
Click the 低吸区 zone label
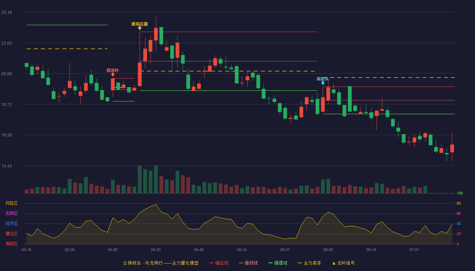pos(12,244)
